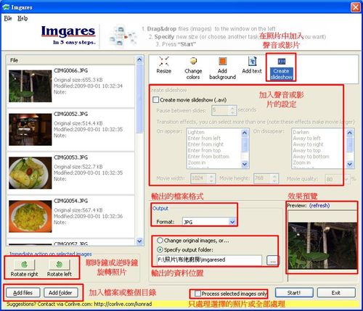Select Specify output folder radio option

[x=160, y=249]
